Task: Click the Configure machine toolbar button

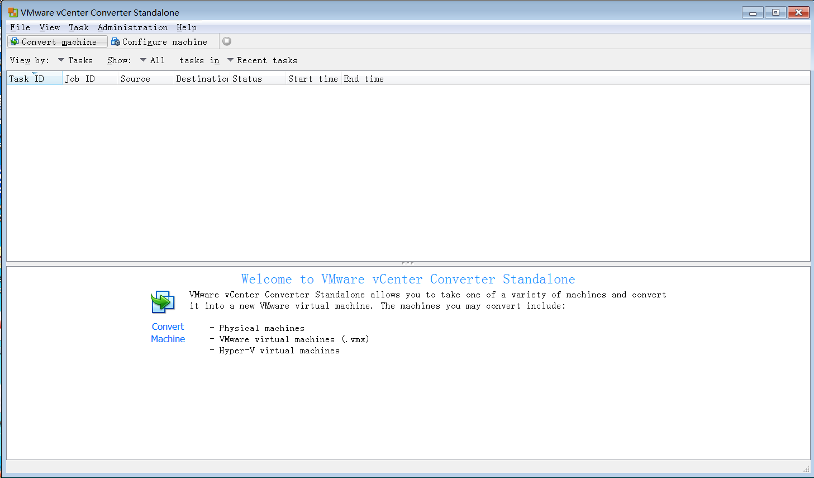Action: click(x=159, y=42)
